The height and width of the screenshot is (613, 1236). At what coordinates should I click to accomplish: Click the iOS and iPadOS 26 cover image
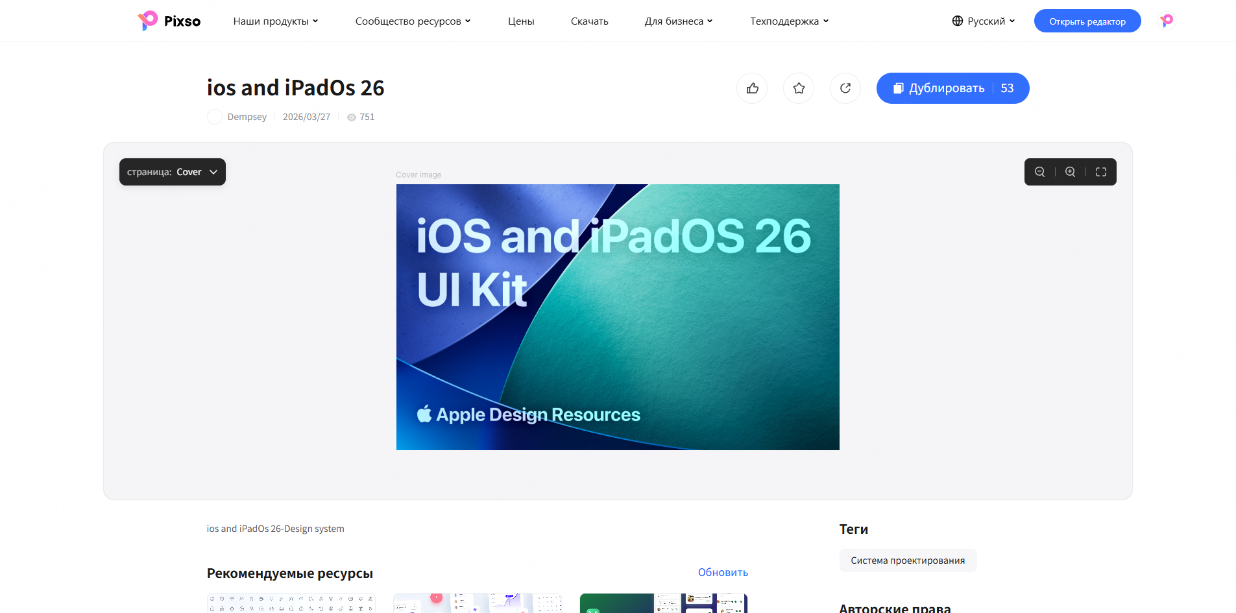[618, 317]
